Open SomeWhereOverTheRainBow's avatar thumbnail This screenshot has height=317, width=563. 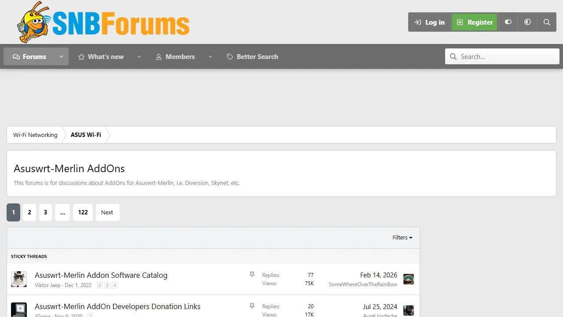[x=408, y=279]
